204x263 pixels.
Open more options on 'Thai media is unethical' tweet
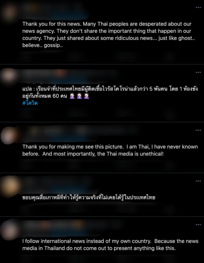click(198, 130)
